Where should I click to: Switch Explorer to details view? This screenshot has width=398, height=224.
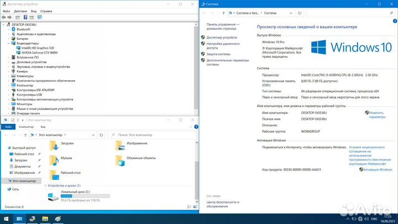click(190, 207)
